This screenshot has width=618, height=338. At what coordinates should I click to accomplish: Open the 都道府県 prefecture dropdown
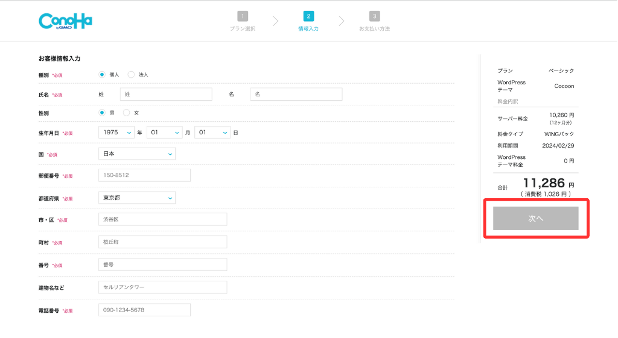pos(137,198)
